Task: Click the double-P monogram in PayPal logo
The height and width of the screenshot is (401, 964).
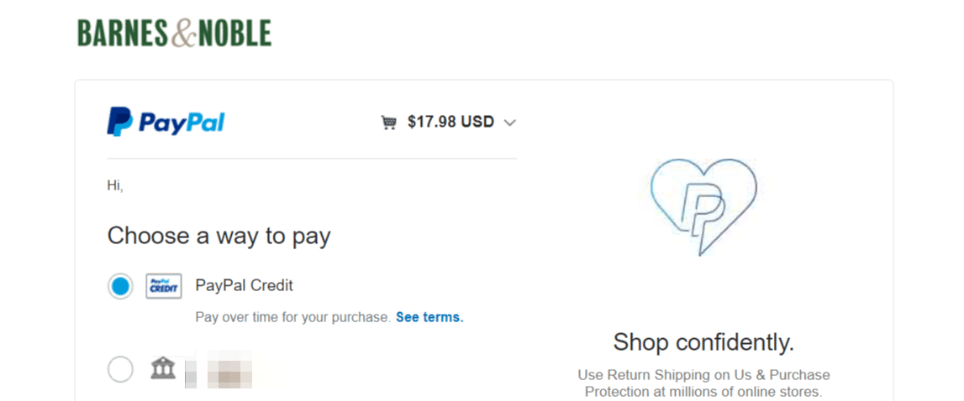Action: pos(119,122)
